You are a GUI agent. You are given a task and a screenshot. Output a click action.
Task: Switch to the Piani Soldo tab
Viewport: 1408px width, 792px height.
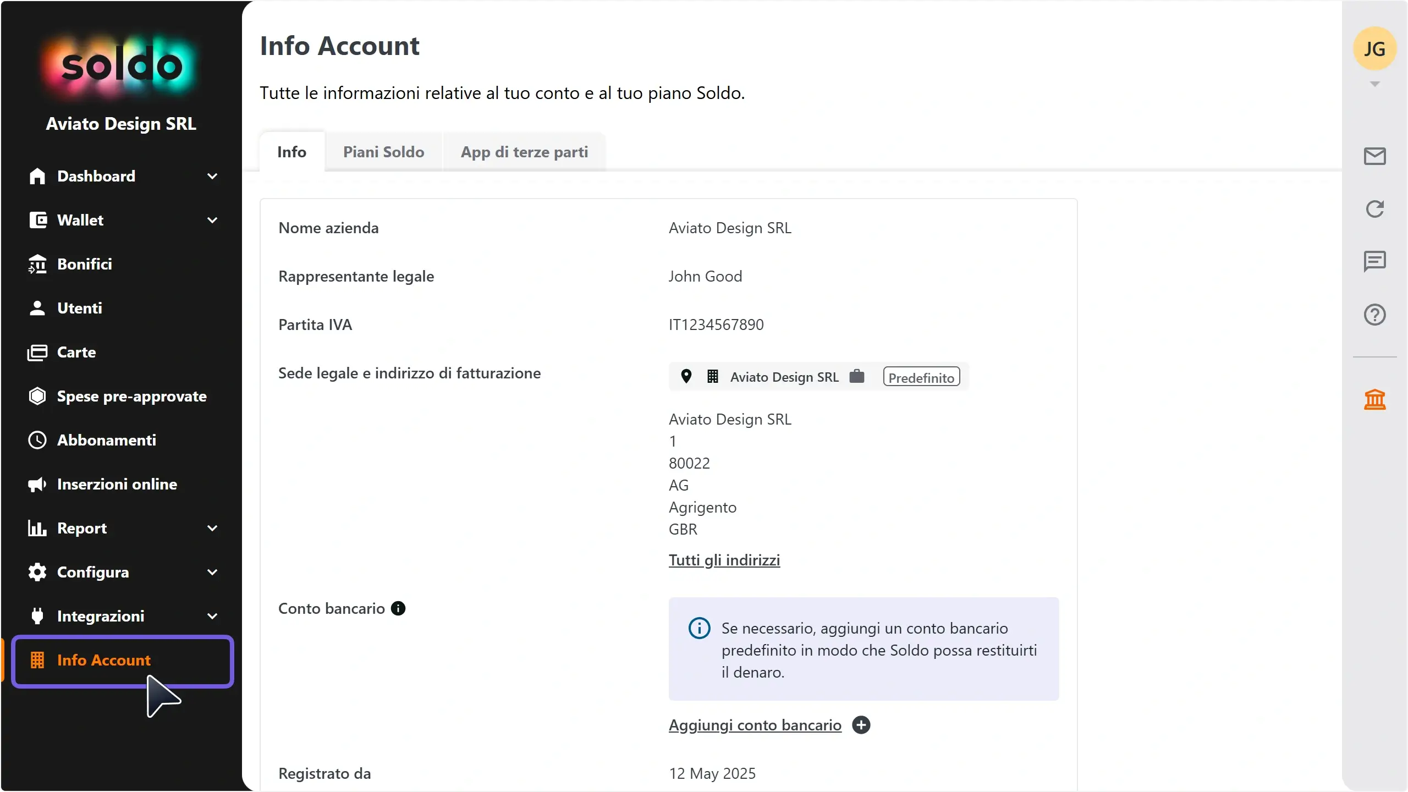click(x=383, y=152)
